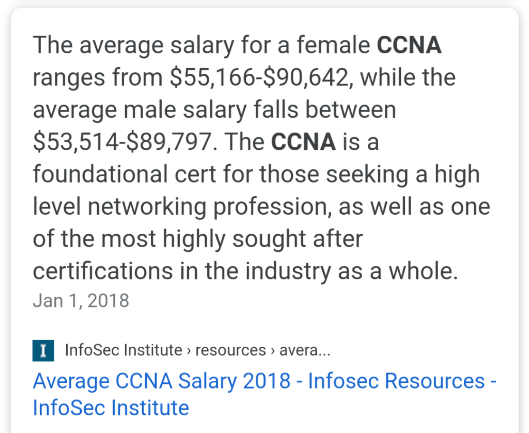Click the InfoSec Institute link second line

click(x=111, y=407)
